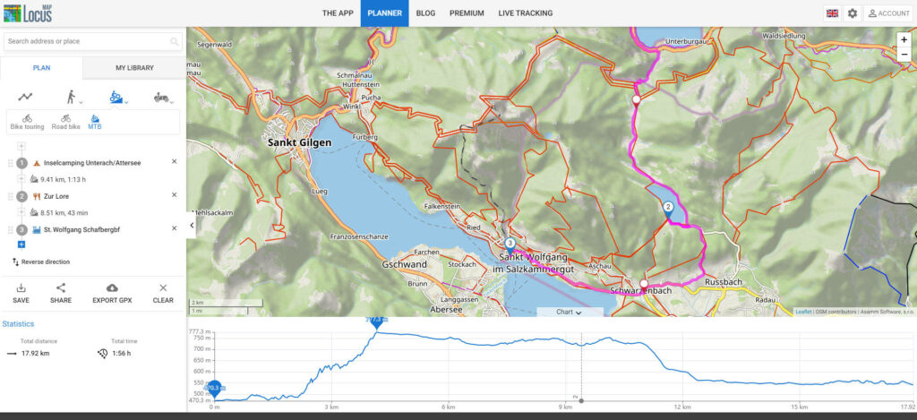This screenshot has height=420, width=917.
Task: Expand the cycling activity dropdown
Action: coord(118,97)
